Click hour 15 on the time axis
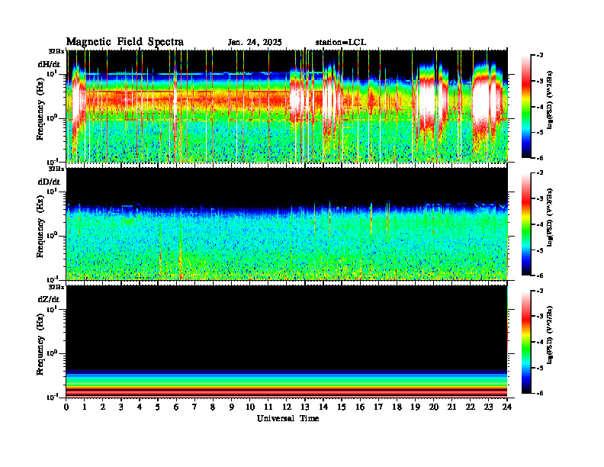The image size is (604, 467). pos(342,407)
